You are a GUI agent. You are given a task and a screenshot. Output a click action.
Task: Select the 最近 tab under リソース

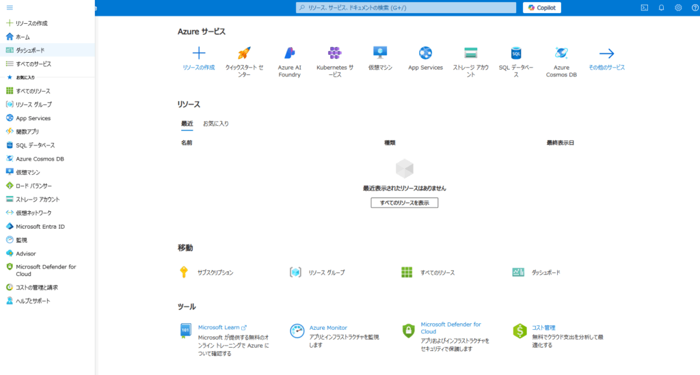point(187,124)
